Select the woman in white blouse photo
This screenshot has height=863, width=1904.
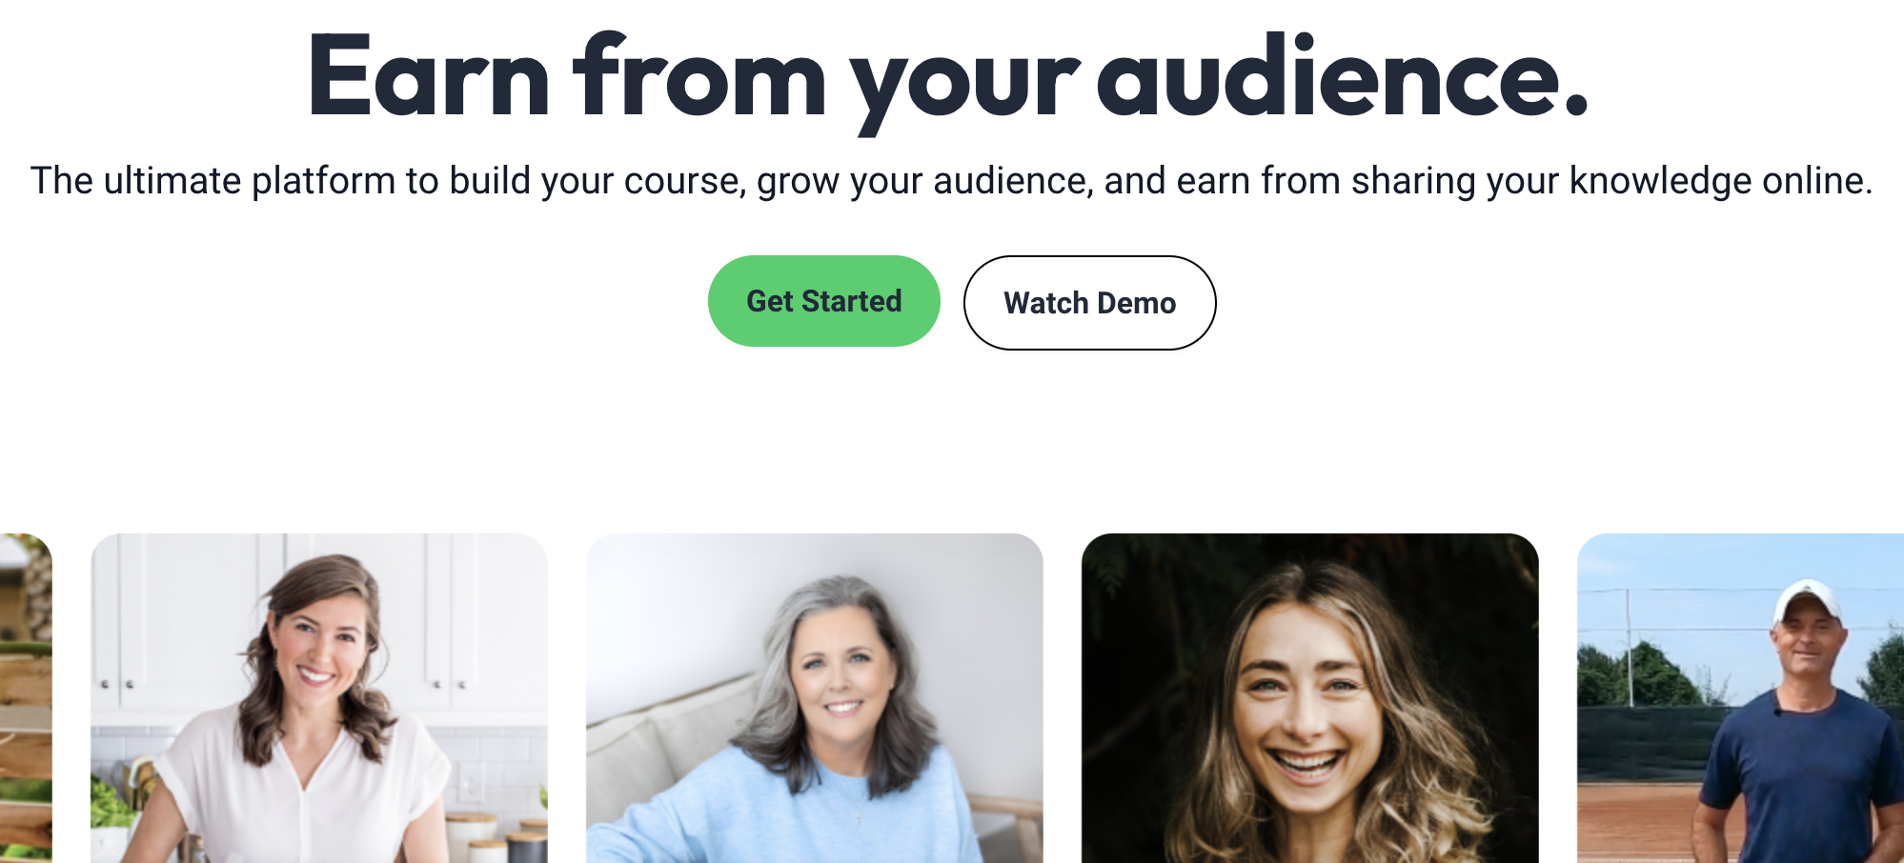point(319,698)
